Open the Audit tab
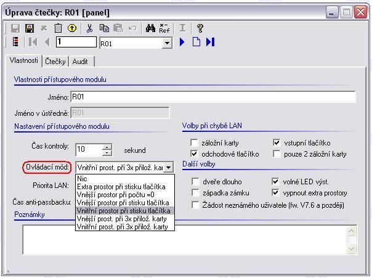372x278 pixels. 80,62
